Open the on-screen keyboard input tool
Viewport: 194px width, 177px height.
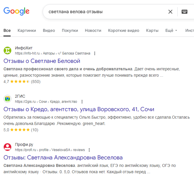pyautogui.click(x=185, y=12)
